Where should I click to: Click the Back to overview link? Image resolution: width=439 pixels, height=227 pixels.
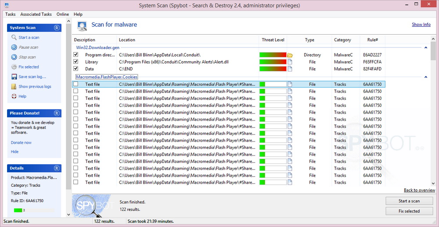419,190
